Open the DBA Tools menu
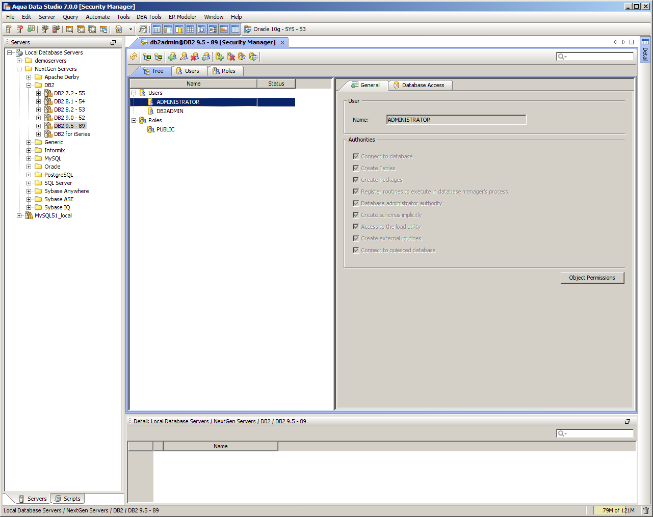Viewport: 653px width, 517px height. (149, 17)
